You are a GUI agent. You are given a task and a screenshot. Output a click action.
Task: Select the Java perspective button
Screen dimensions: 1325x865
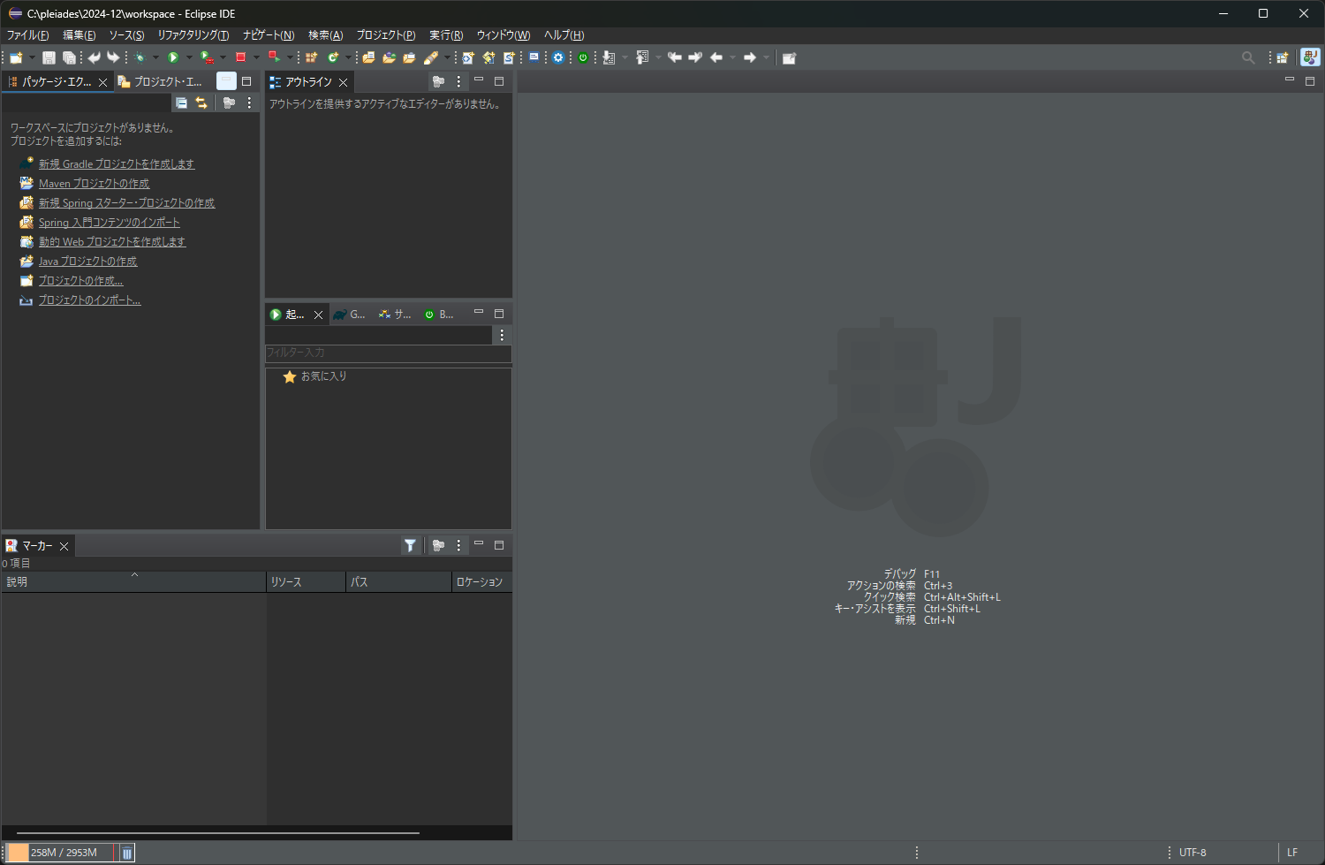click(x=1310, y=57)
